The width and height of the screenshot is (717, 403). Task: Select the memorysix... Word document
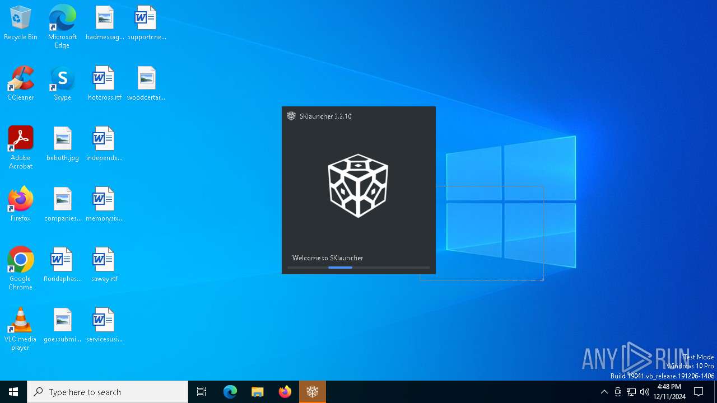[104, 204]
